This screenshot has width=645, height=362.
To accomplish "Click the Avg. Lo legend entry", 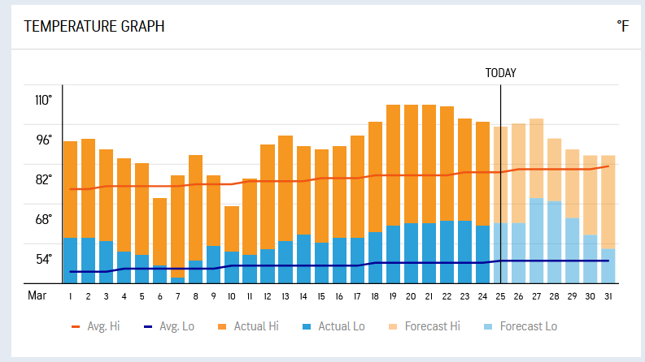I will tap(168, 326).
